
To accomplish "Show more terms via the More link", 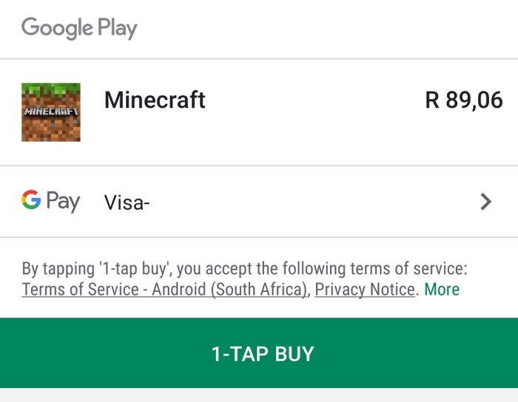I will point(442,290).
